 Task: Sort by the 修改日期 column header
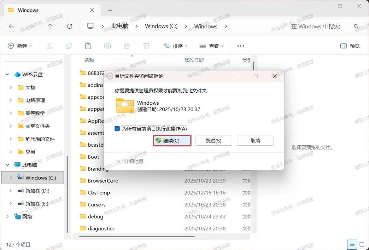point(194,60)
